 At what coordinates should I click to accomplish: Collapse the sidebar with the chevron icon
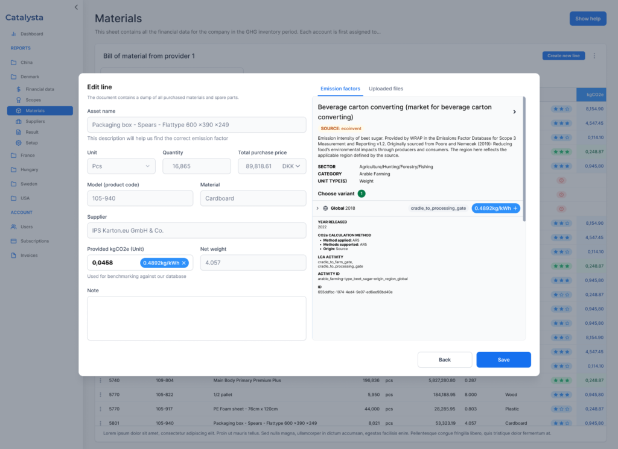click(x=76, y=7)
